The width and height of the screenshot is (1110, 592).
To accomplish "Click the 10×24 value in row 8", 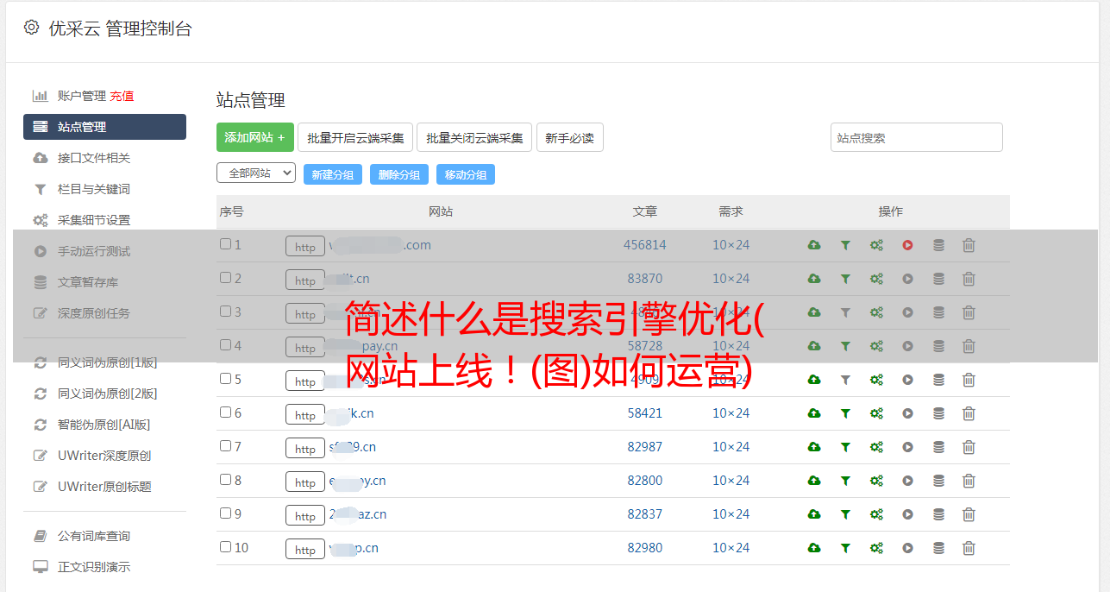I will [x=731, y=481].
